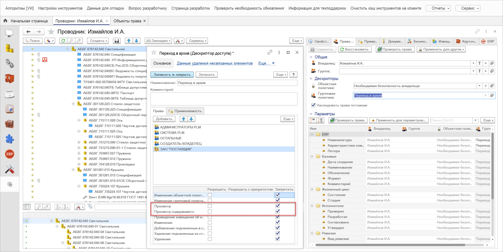The image size is (503, 252).
Task: Click Записать и закрыть button
Action: click(x=172, y=75)
